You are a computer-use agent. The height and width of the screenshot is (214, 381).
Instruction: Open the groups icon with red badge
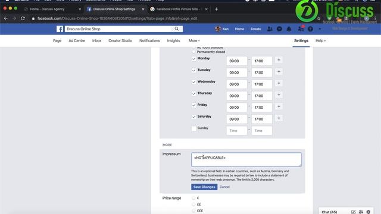[301, 29]
